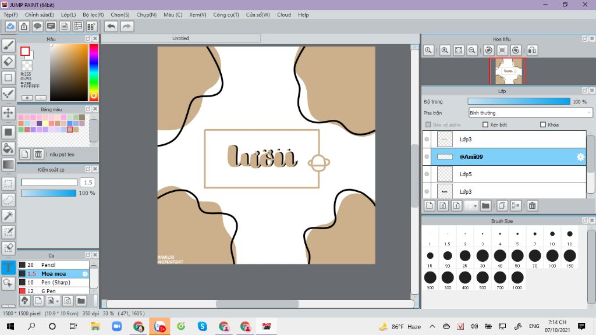The width and height of the screenshot is (596, 335).
Task: Click the navigator canvas thumbnail
Action: (x=508, y=71)
